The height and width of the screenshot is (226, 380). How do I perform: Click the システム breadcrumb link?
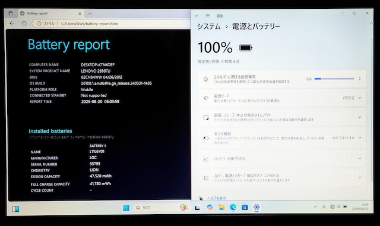click(208, 27)
